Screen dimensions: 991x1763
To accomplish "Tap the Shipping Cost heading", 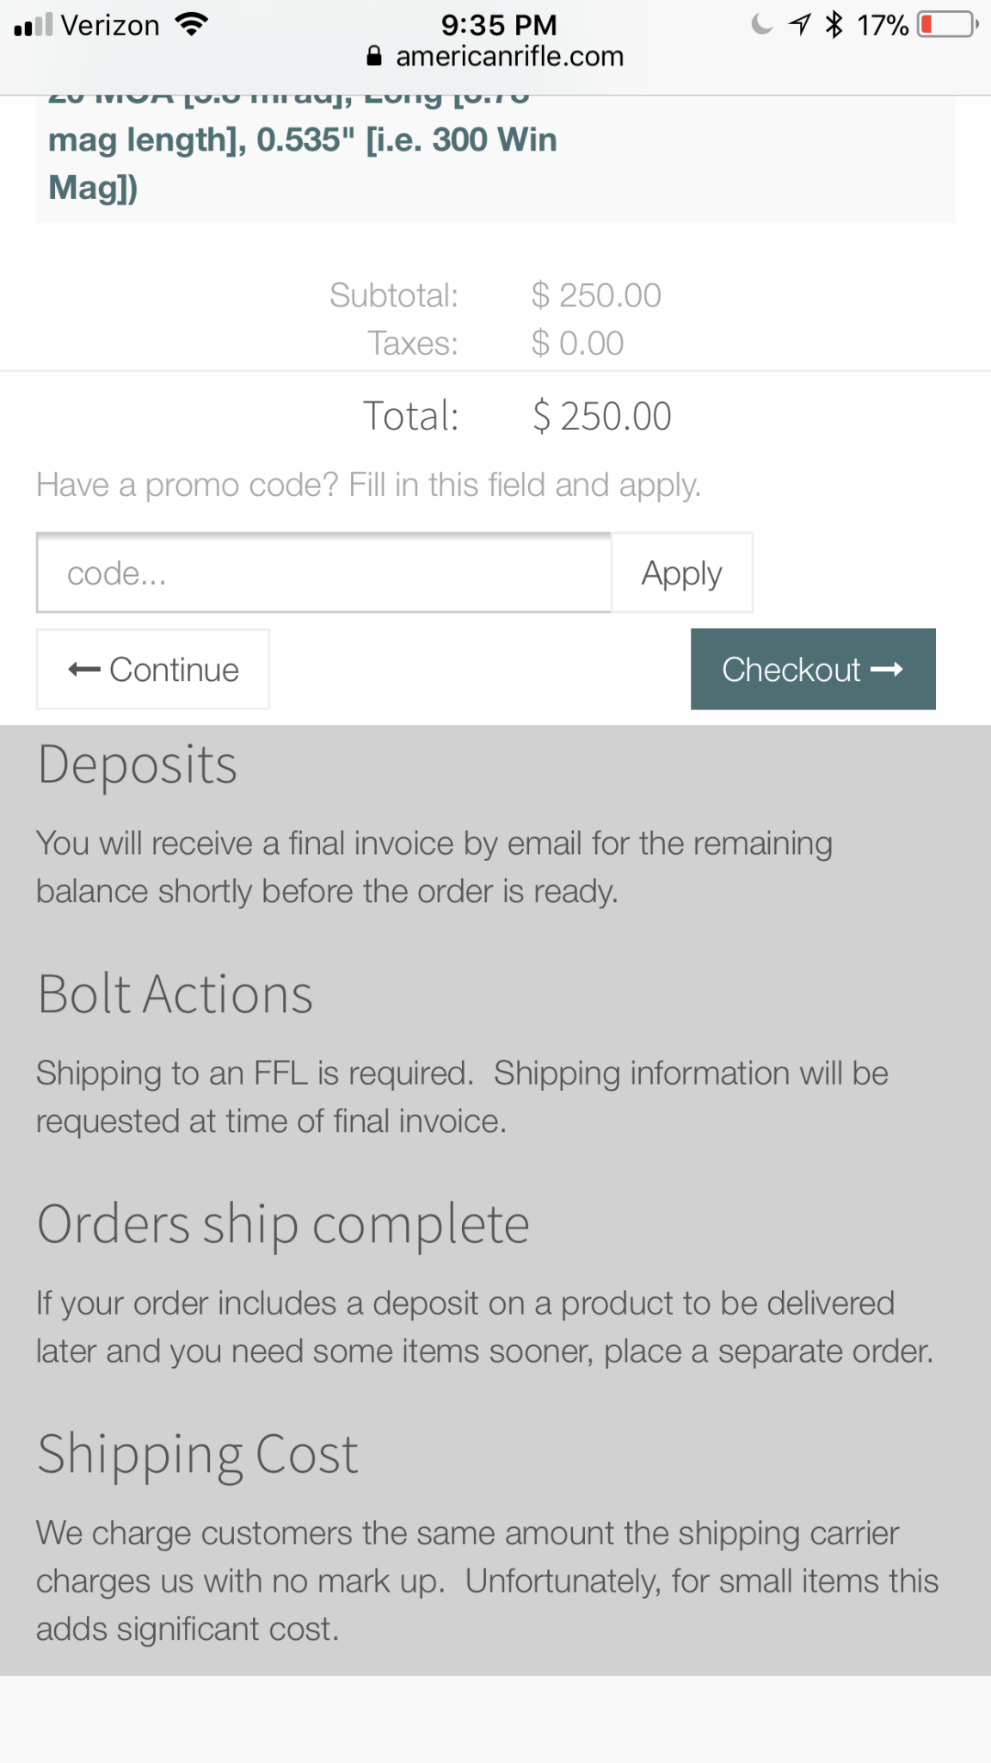I will (x=198, y=1454).
